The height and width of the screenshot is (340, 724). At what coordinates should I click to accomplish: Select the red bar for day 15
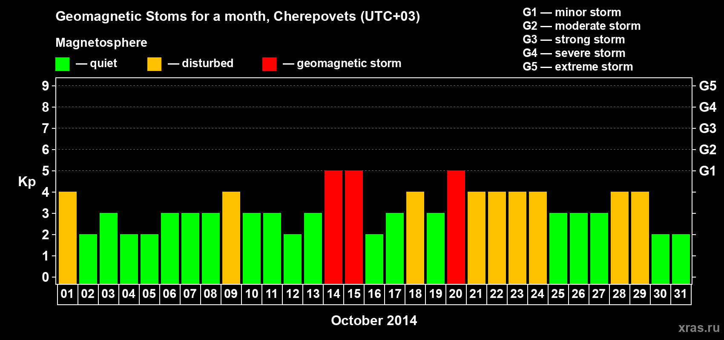click(x=354, y=227)
